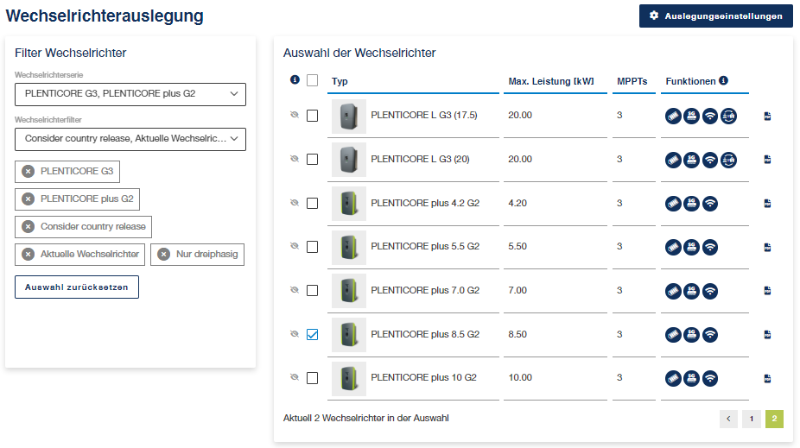Select page 2 in the pagination

tap(774, 419)
